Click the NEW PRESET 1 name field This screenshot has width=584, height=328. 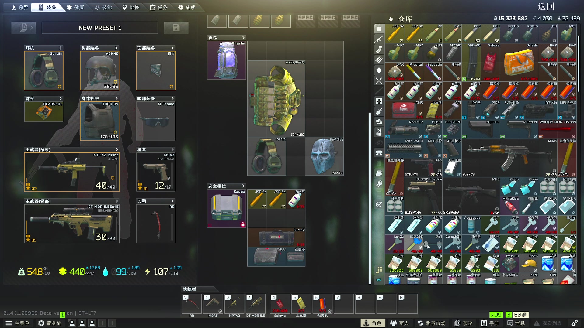pyautogui.click(x=100, y=28)
